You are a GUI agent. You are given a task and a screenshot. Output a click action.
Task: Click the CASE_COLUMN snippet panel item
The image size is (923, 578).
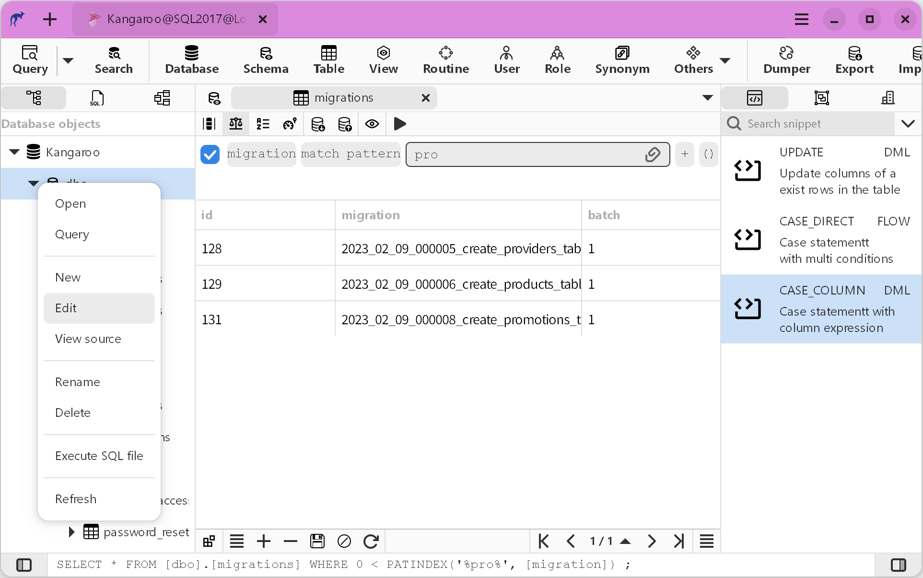(821, 309)
